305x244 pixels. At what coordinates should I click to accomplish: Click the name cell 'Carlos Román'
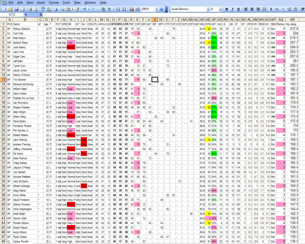click(x=25, y=241)
